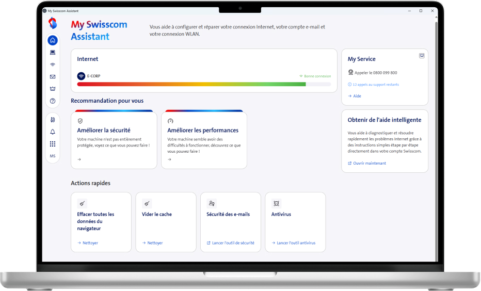This screenshot has width=481, height=291.
Task: Open the WLAN section in sidebar
Action: coord(53,64)
